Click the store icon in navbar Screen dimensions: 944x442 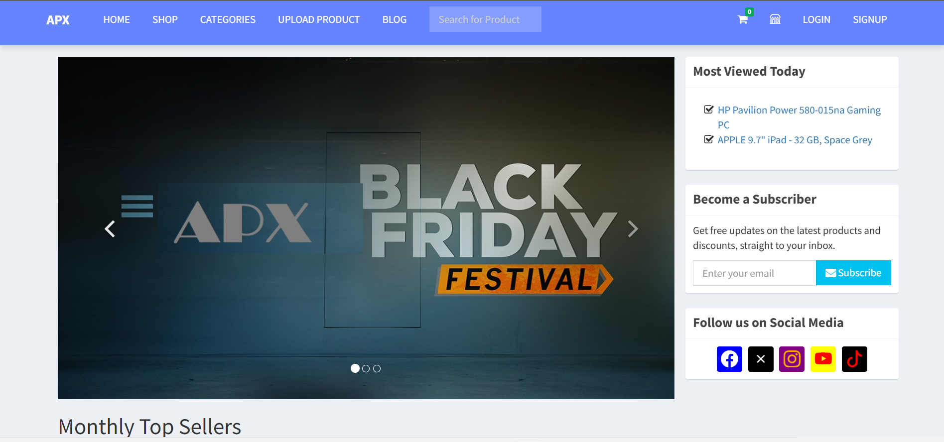[x=775, y=19]
